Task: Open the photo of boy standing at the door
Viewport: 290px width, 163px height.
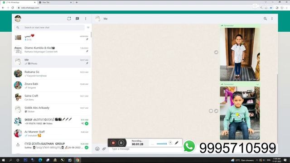Action: pyautogui.click(x=240, y=54)
